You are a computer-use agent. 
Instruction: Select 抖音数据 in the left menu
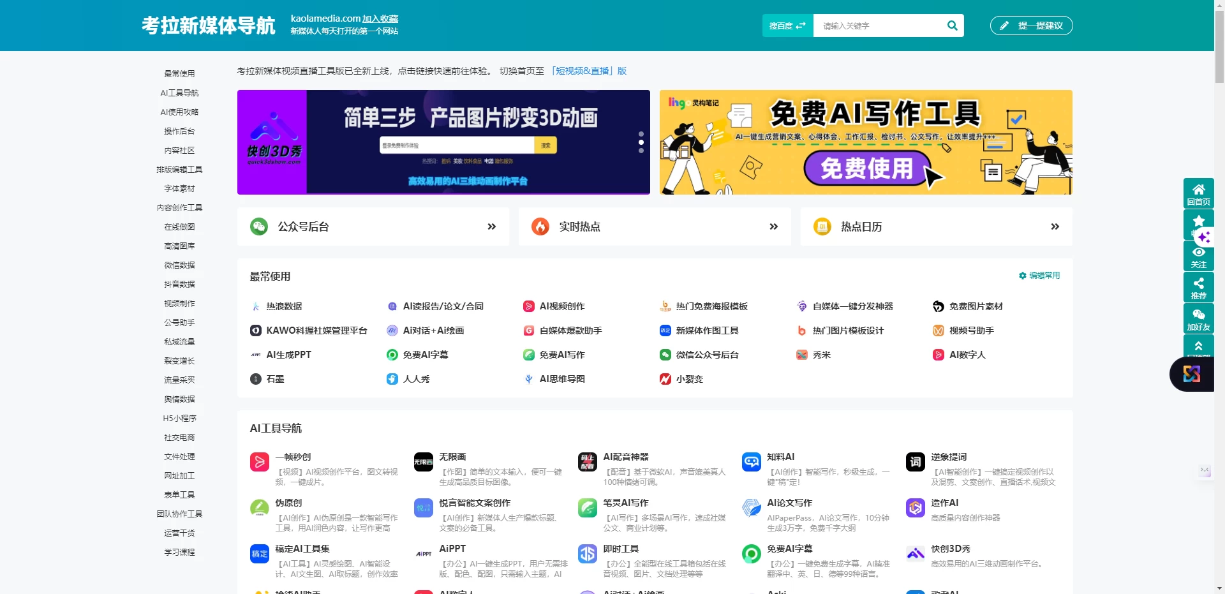[x=179, y=284]
